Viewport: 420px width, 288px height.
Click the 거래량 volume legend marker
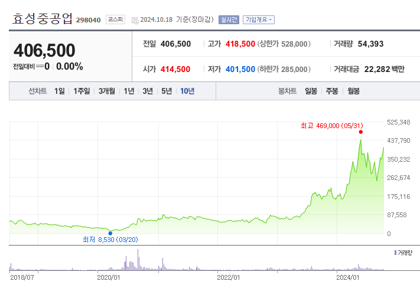tap(395, 253)
